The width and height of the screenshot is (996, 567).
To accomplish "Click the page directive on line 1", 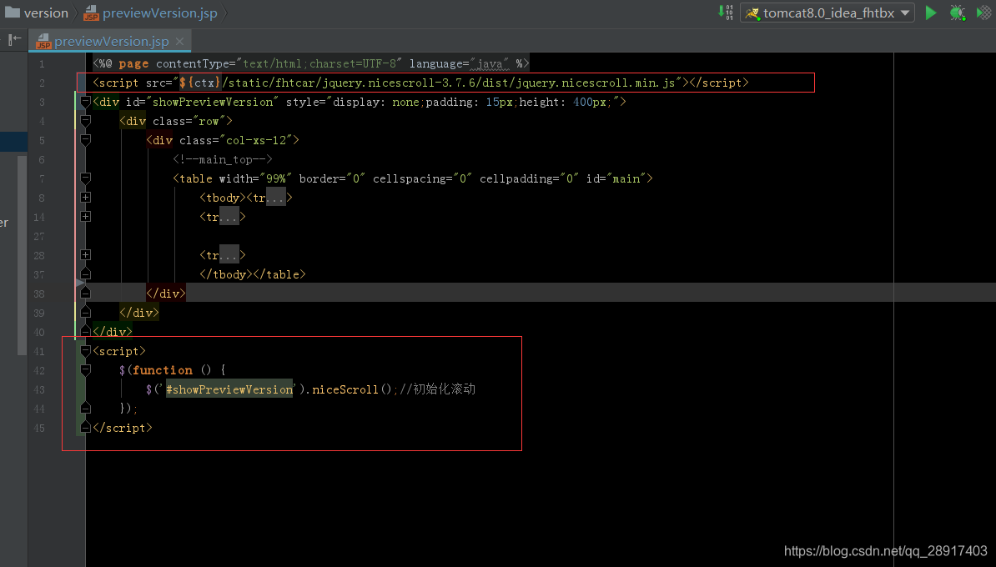I will [311, 63].
